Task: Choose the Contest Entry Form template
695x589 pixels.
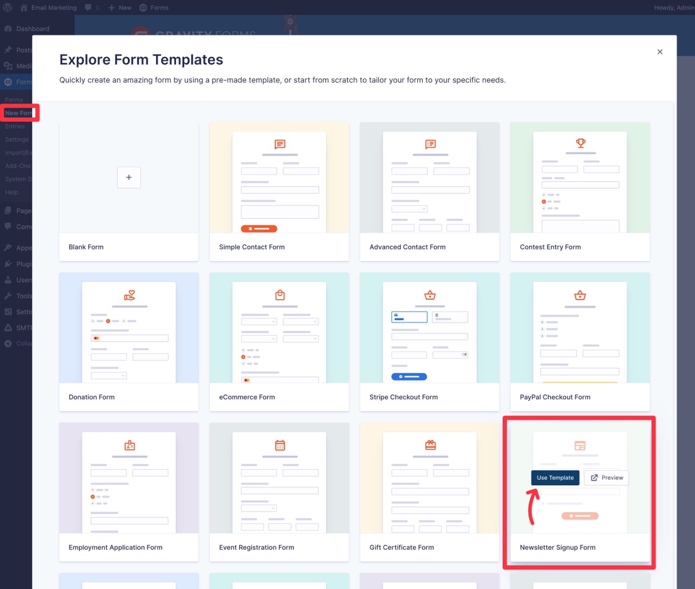Action: [580, 192]
